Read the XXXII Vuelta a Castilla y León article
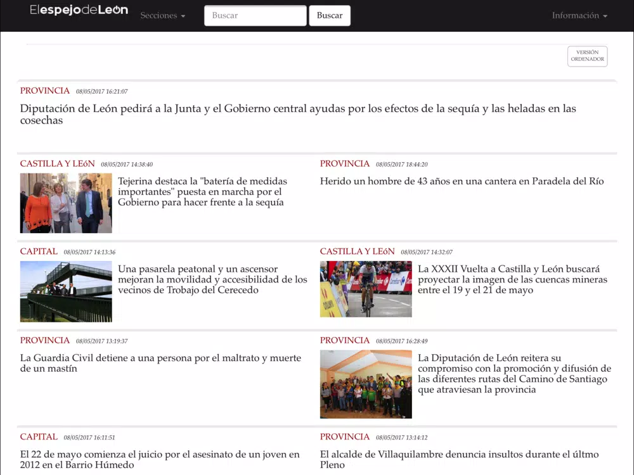This screenshot has width=634, height=475. point(512,280)
